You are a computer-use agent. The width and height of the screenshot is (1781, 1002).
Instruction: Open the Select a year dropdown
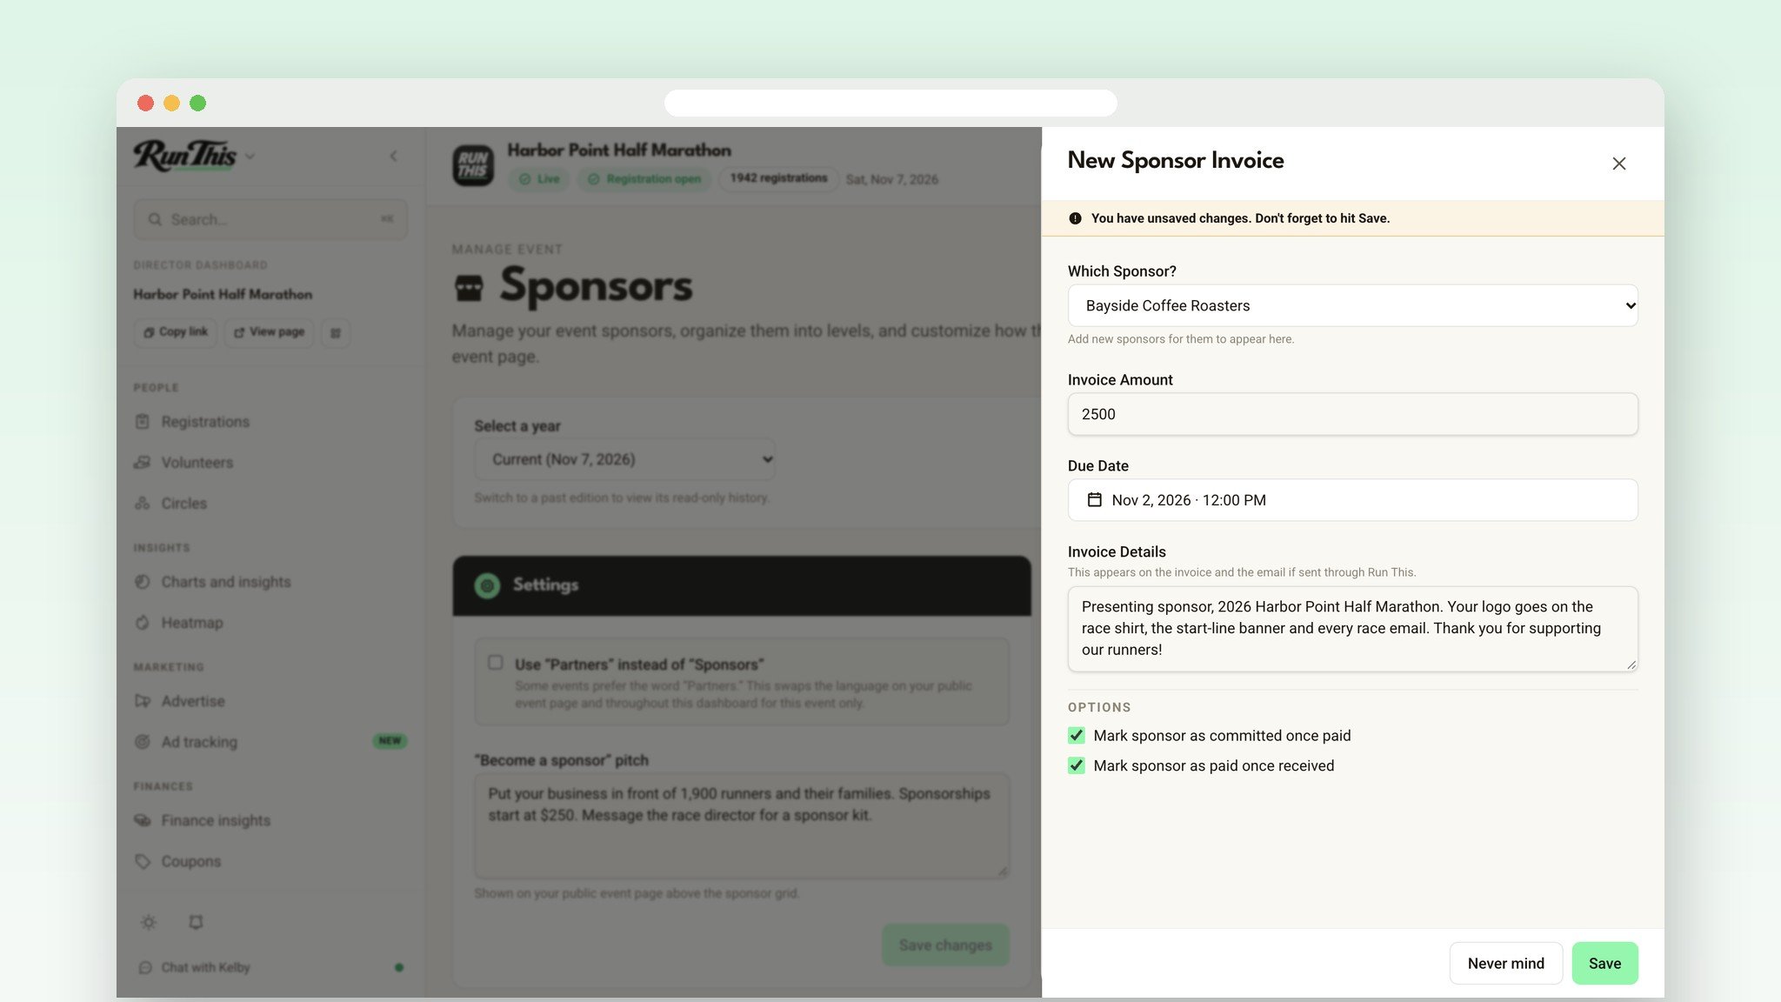point(624,459)
